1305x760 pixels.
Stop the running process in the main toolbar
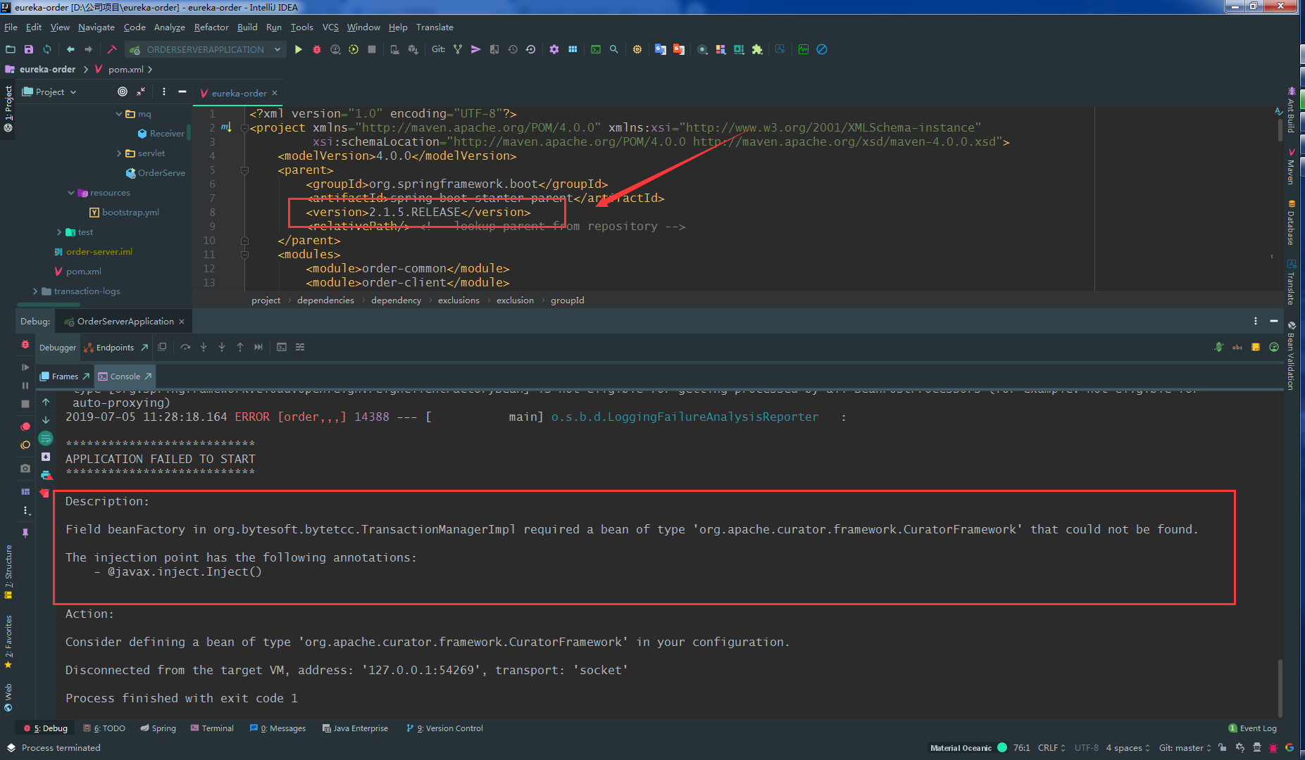pos(372,49)
